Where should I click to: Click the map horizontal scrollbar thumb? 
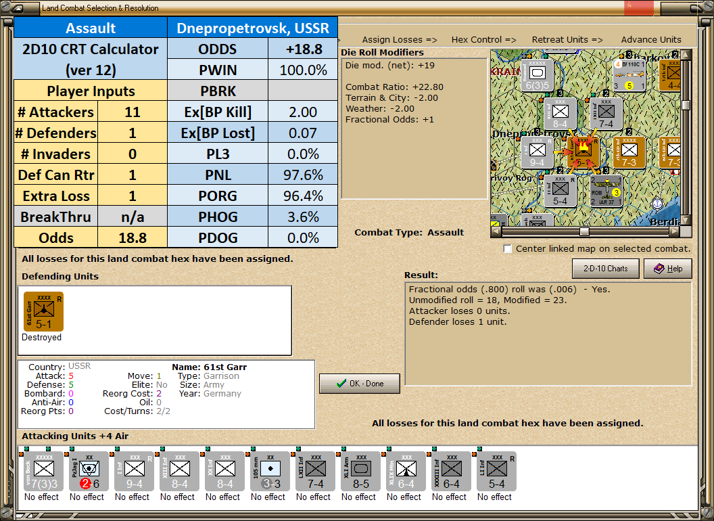(584, 231)
